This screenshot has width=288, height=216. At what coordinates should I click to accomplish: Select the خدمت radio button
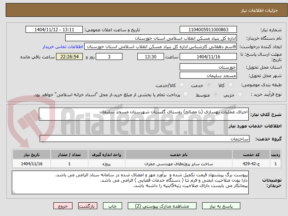[x=209, y=85]
